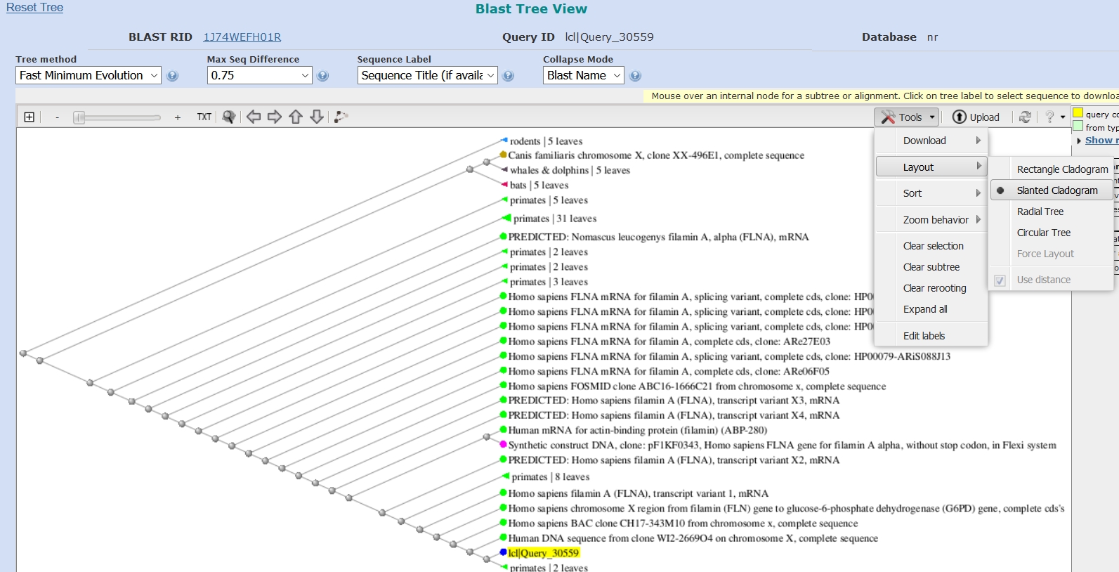The image size is (1119, 572).
Task: Select PREDICTED Nomascus leucogenys filamin A label
Action: pyautogui.click(x=658, y=237)
